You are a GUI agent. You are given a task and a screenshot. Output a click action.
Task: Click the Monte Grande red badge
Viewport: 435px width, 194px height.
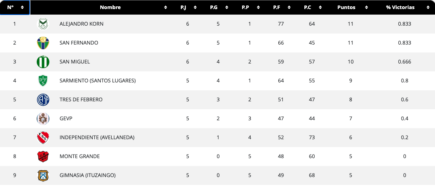coord(43,156)
